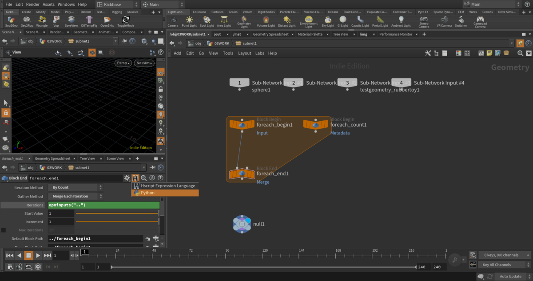This screenshot has height=281, width=533.
Task: Add a GI Light from the shelf
Action: coord(343,22)
